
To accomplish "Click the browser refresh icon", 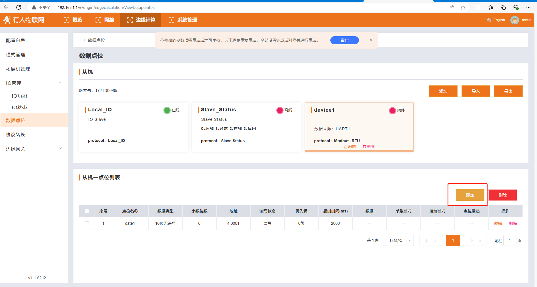I will 19,7.
